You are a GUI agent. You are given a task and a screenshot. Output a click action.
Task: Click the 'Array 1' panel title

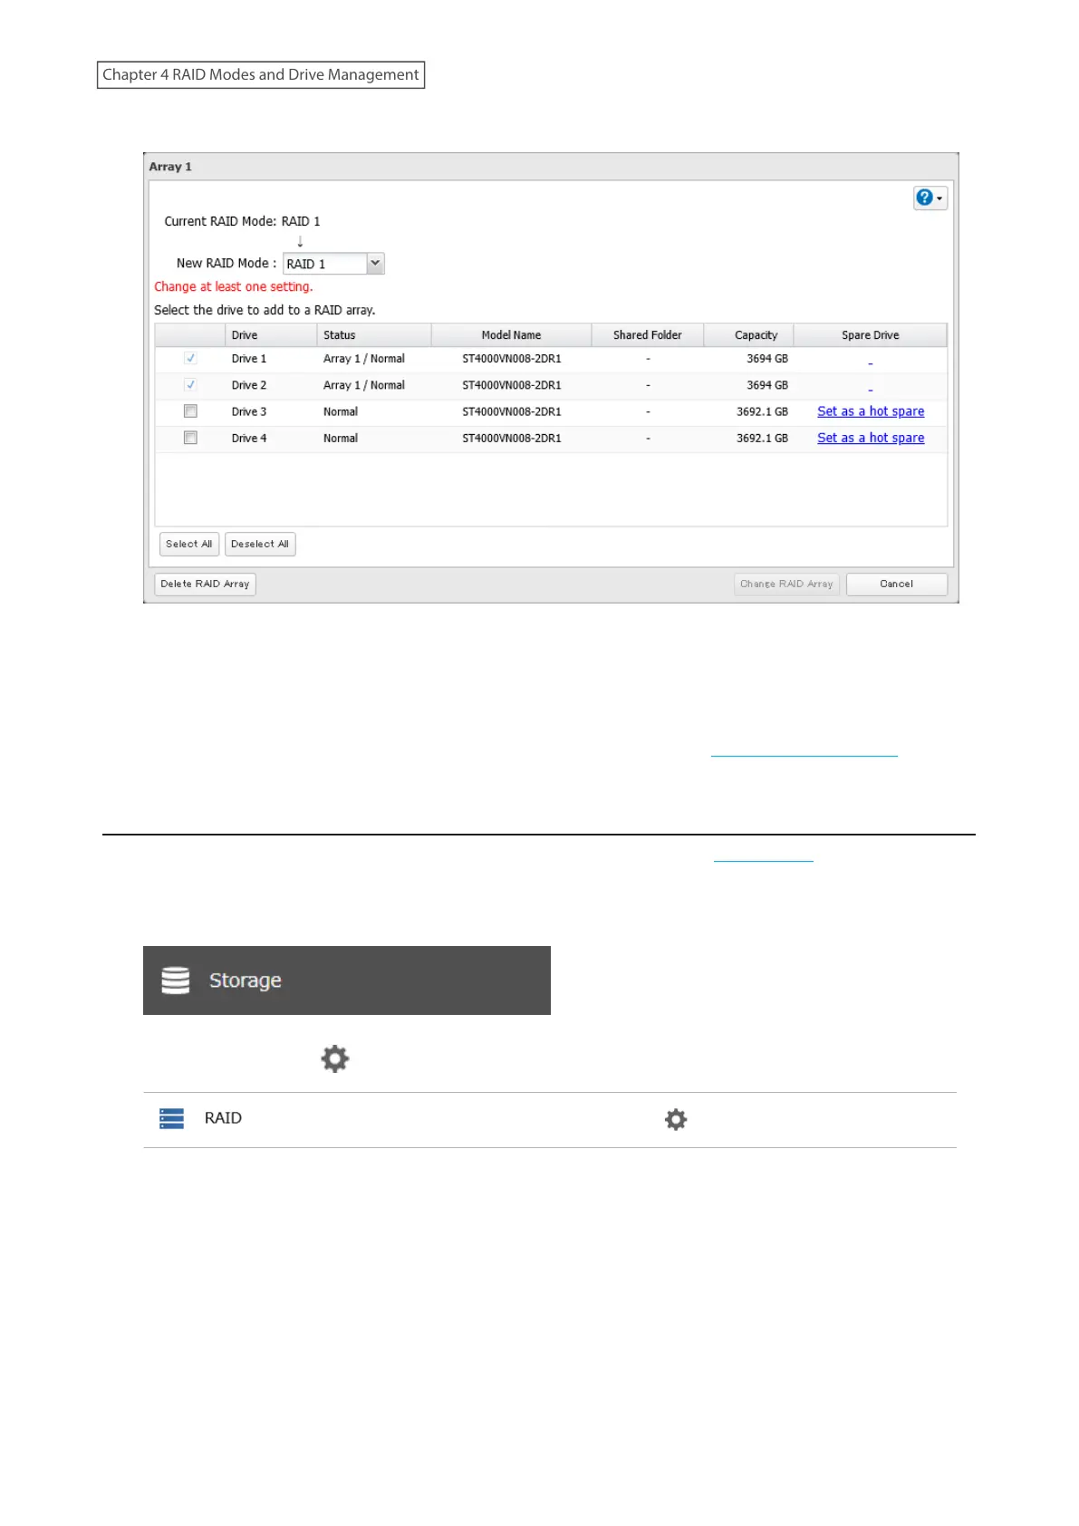[170, 167]
